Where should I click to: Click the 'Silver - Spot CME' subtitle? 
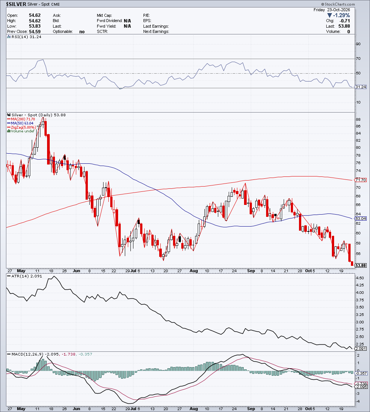tap(44, 4)
